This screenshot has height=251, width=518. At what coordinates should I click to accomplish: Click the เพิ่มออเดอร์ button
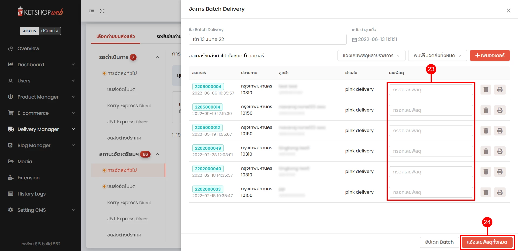click(x=490, y=55)
